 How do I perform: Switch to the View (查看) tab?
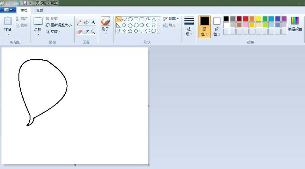[x=39, y=10]
